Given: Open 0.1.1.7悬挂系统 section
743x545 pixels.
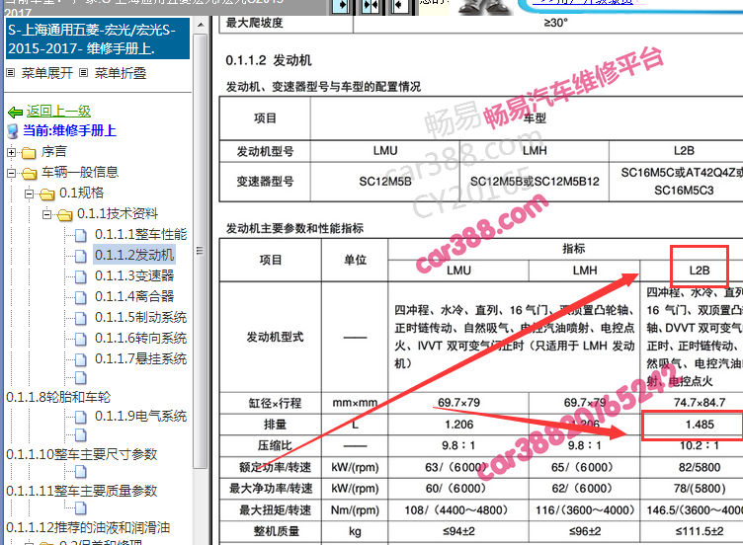Looking at the screenshot, I should [x=140, y=359].
